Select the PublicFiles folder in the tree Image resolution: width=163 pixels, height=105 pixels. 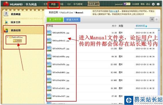[x=16, y=37]
